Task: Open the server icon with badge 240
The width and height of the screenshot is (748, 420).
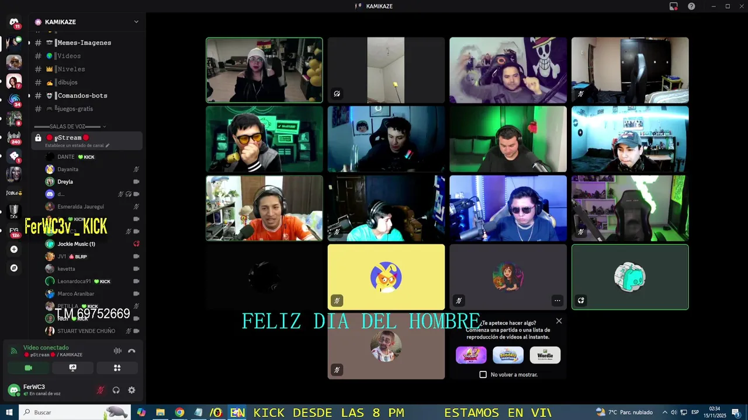Action: (14, 137)
